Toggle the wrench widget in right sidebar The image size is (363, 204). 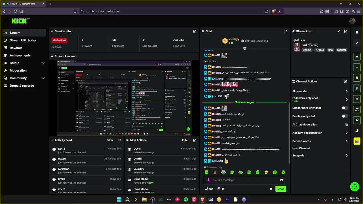coord(357,120)
